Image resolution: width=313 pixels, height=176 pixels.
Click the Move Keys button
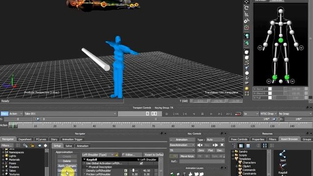click(187, 156)
